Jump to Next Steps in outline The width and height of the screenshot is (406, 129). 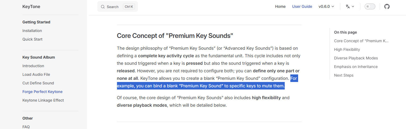pos(344,75)
